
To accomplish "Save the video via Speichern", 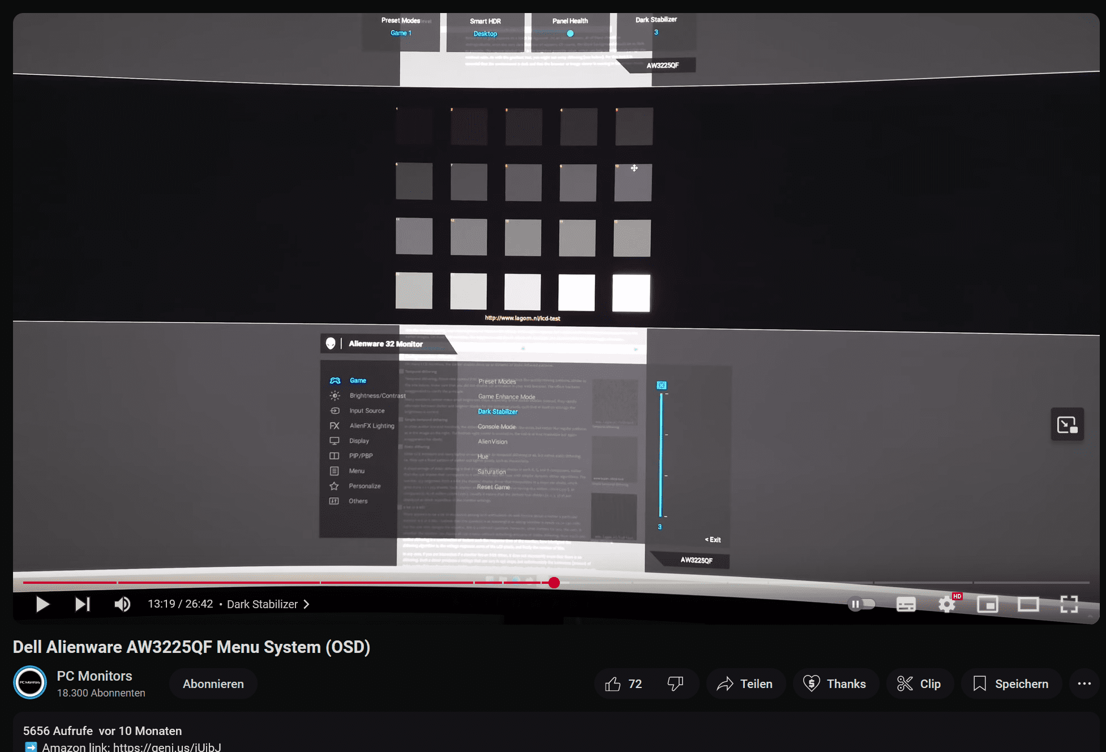I will (x=1011, y=684).
